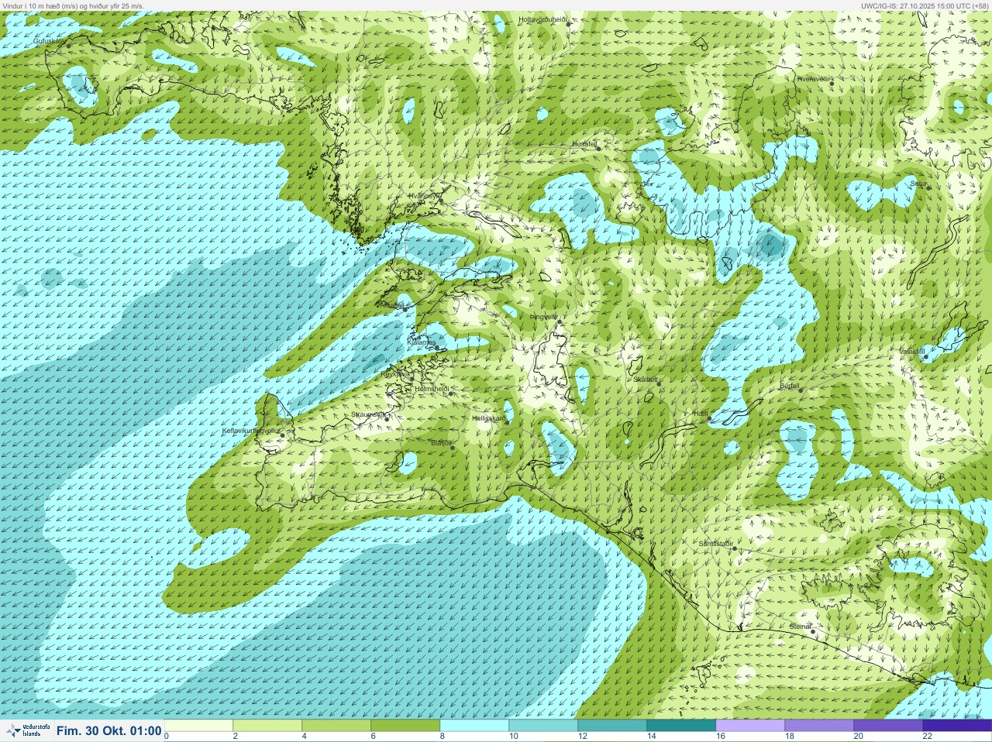This screenshot has width=992, height=742.
Task: Select the Akrafjall station marker
Action: point(405,309)
